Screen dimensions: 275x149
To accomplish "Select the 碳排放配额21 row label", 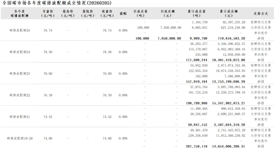I will (20, 117).
